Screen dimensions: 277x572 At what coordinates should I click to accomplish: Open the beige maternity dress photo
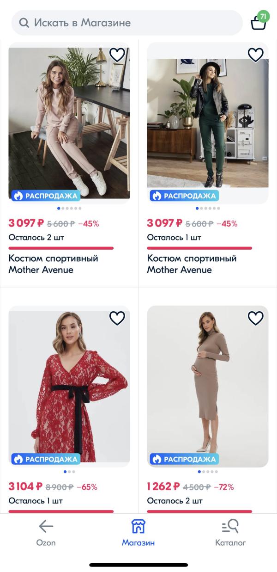tap(208, 384)
